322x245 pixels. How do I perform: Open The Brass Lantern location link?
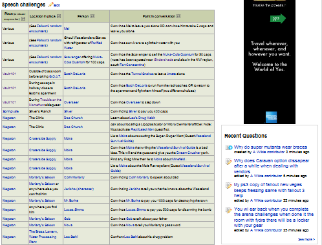43,231
